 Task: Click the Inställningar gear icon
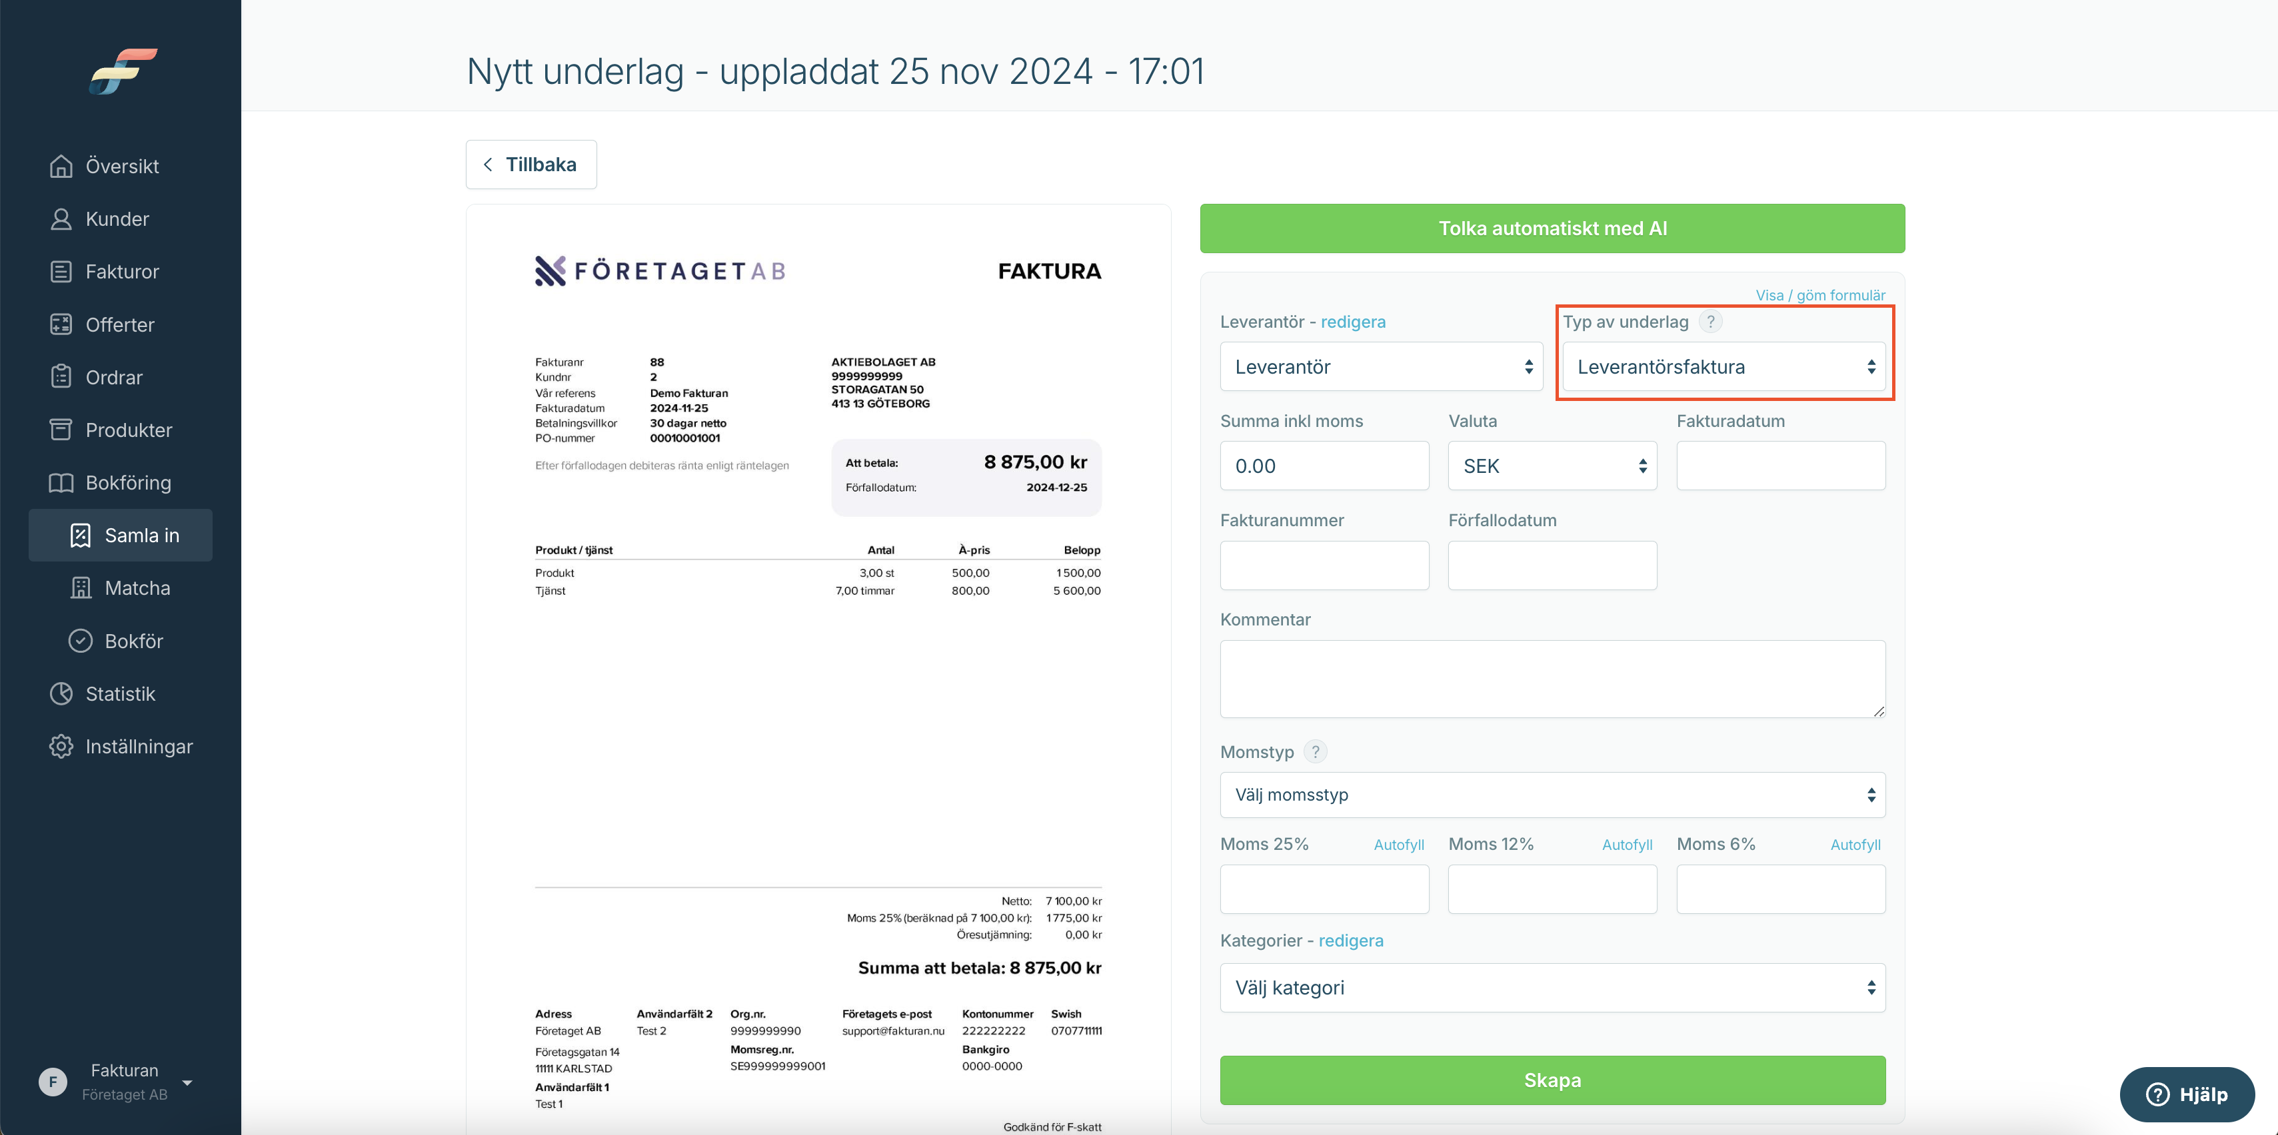tap(61, 746)
